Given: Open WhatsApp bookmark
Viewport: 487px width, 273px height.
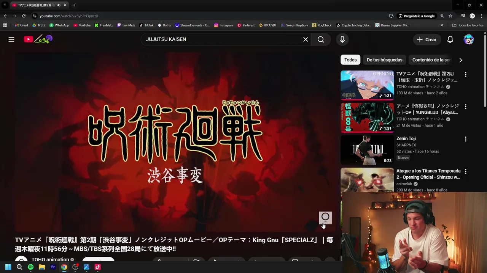Looking at the screenshot, I should [x=59, y=25].
